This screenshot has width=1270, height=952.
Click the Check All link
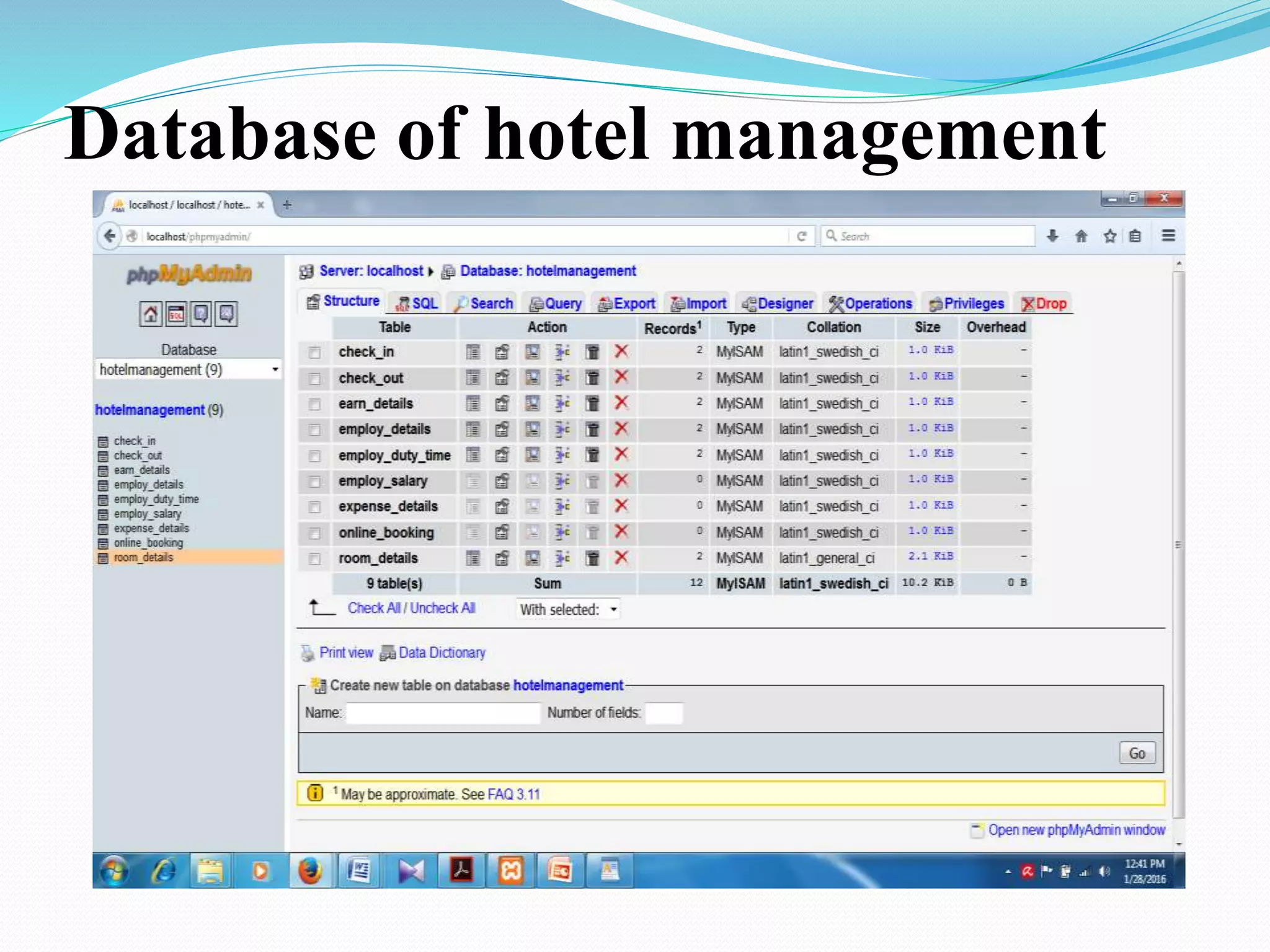374,608
